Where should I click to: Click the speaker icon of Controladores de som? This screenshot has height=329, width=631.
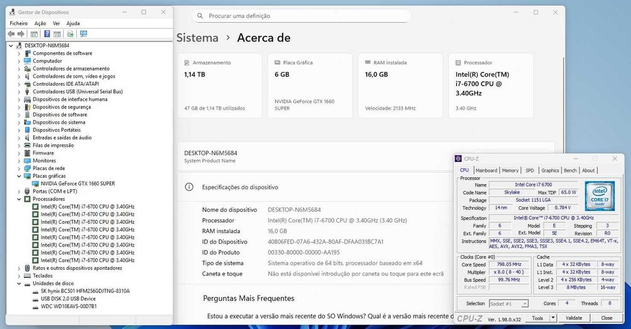coord(27,76)
